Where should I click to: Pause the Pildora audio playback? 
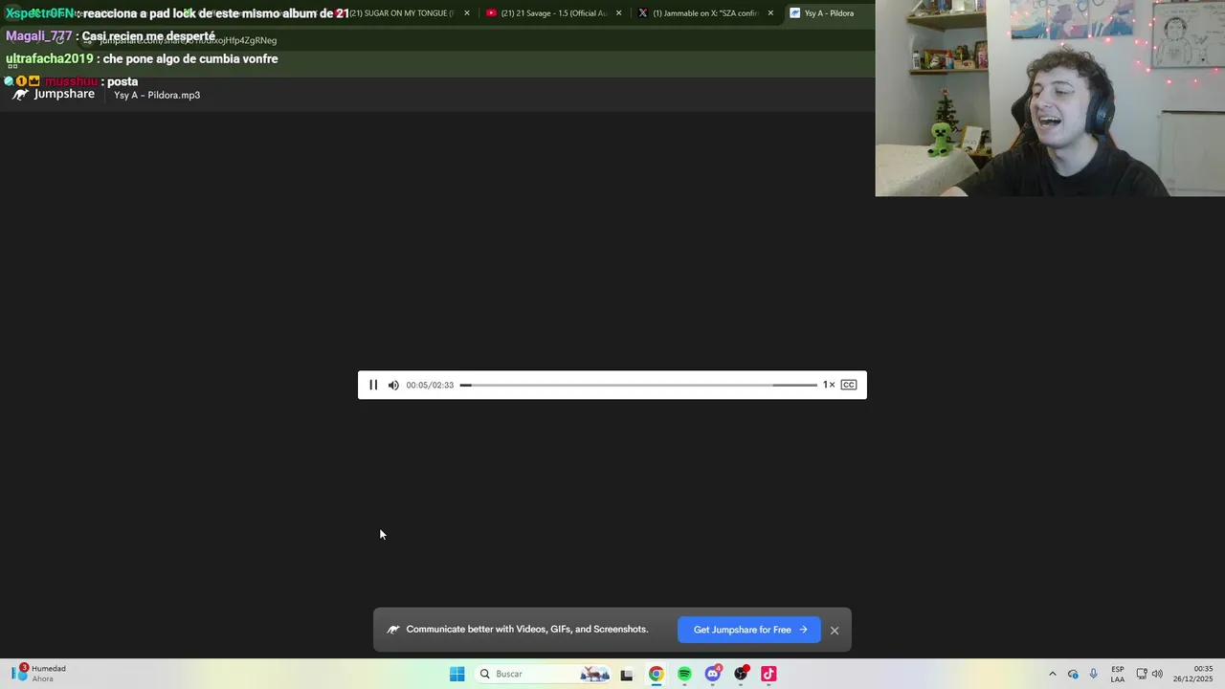(x=373, y=385)
